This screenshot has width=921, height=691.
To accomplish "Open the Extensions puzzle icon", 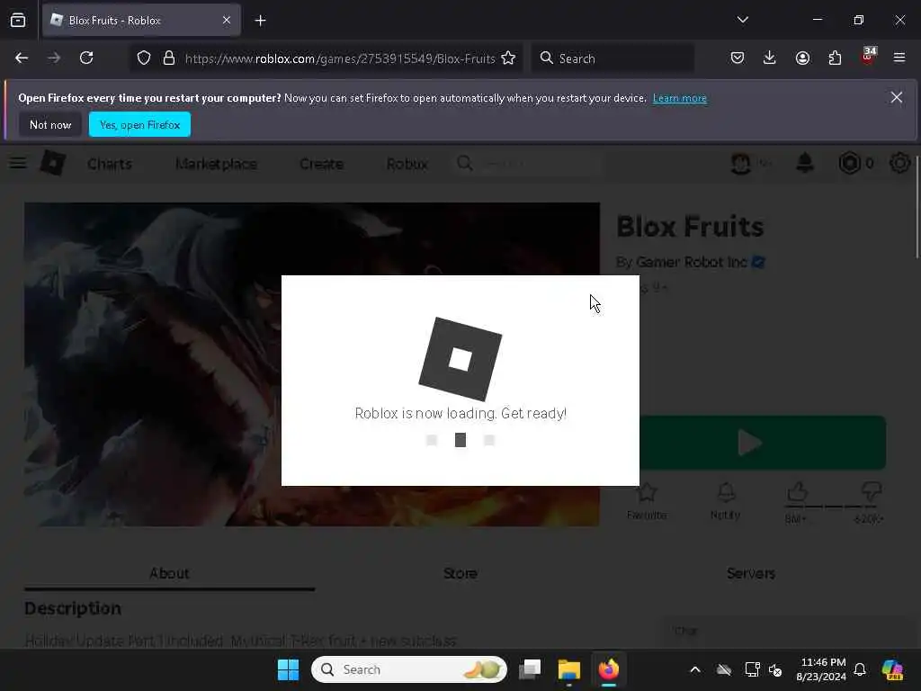I will click(835, 58).
